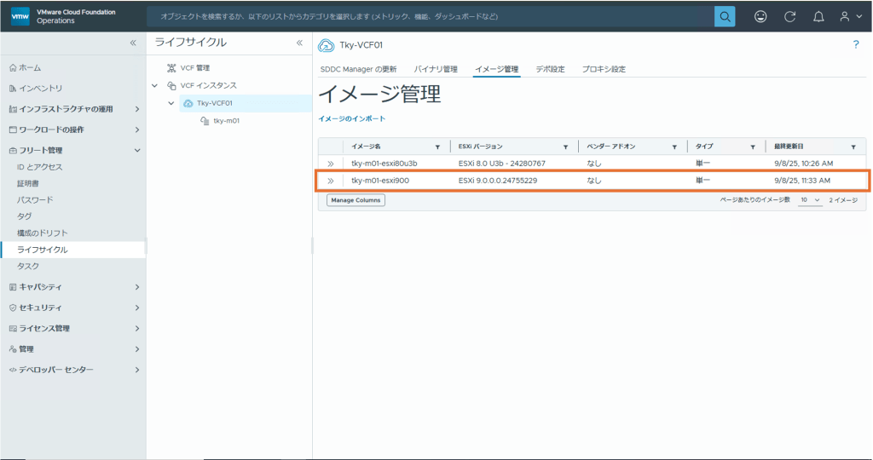The height and width of the screenshot is (460, 873).
Task: Go to ホーム in sidebar
Action: (30, 68)
